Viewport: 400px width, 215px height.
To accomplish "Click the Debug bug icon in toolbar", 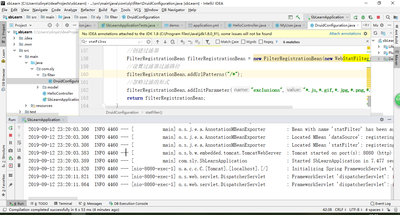I will point(363,17).
